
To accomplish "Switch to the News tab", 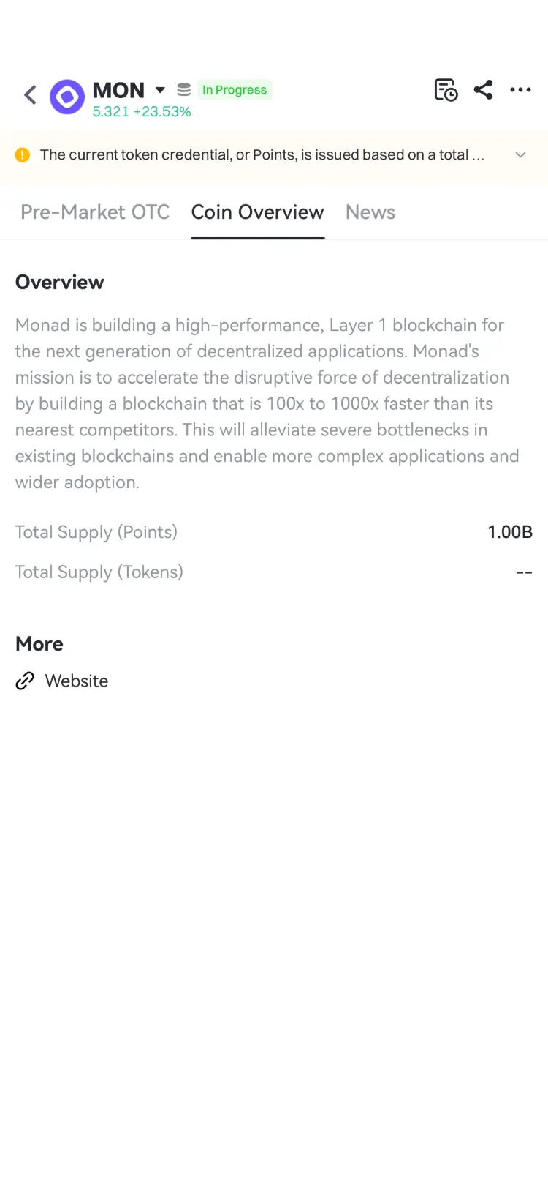I will [370, 212].
